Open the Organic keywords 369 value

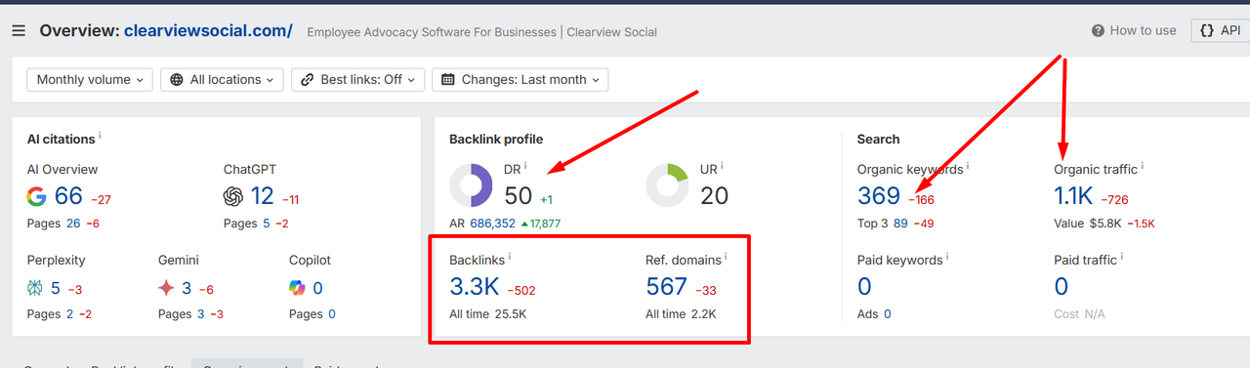(x=879, y=196)
